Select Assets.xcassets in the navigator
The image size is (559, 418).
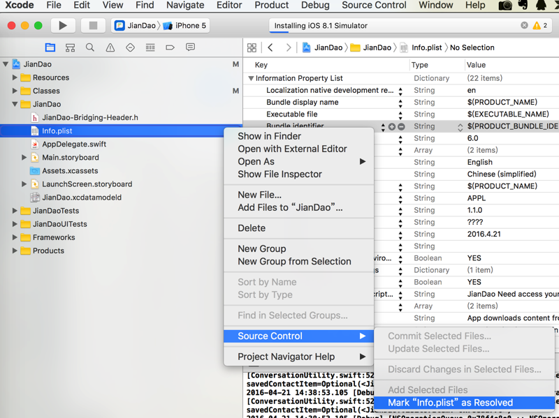70,171
